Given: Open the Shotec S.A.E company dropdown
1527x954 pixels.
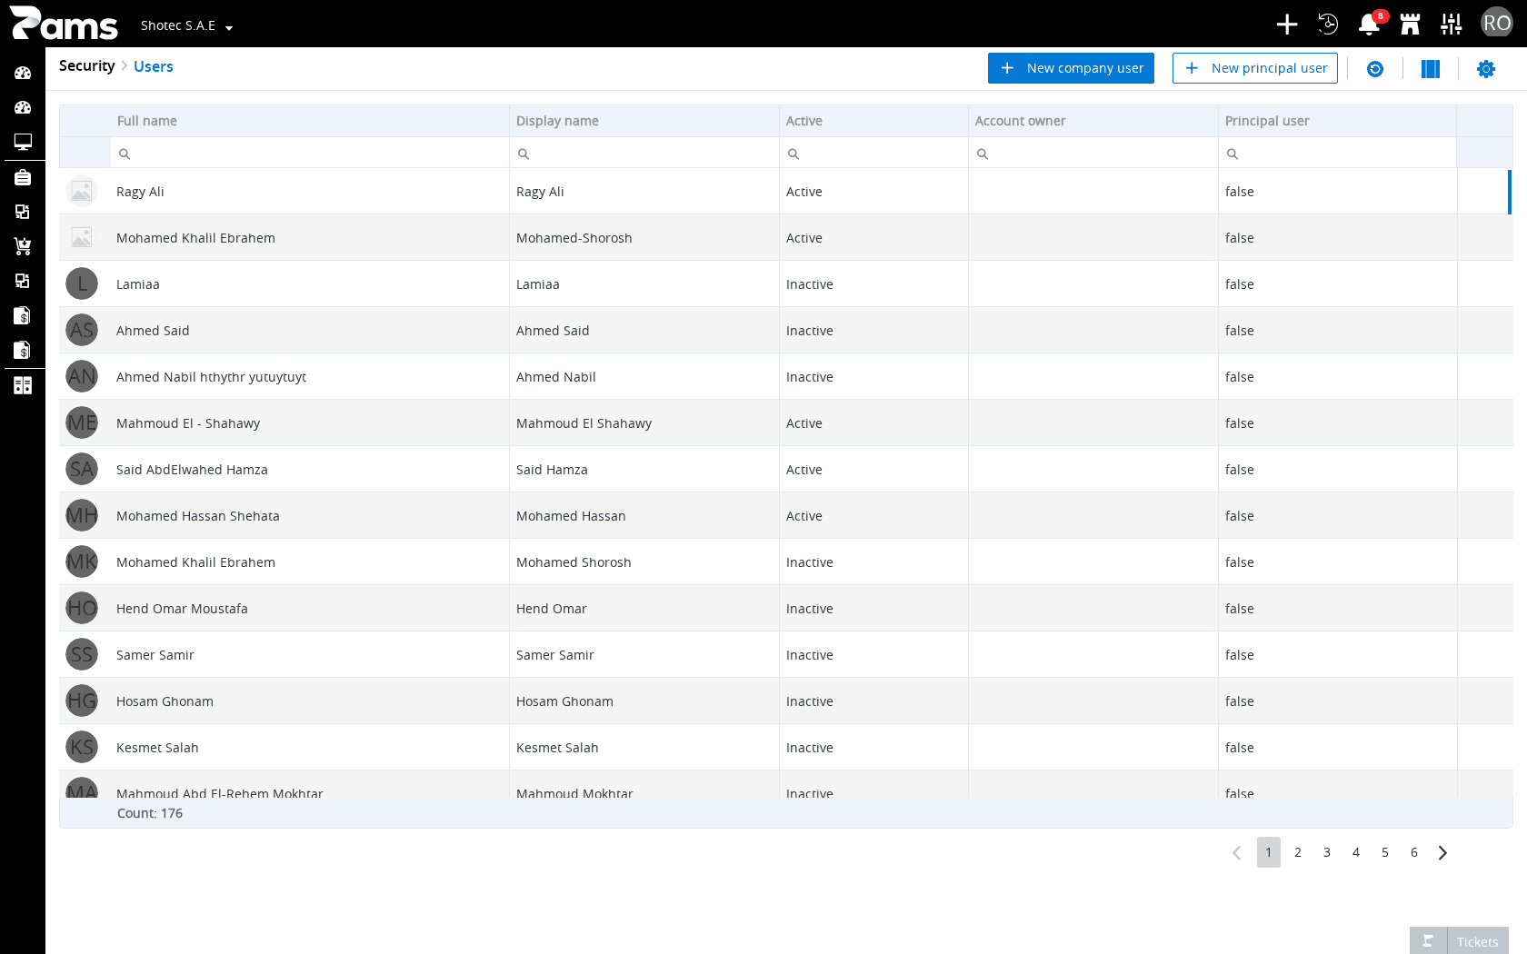Looking at the screenshot, I should pos(186,25).
